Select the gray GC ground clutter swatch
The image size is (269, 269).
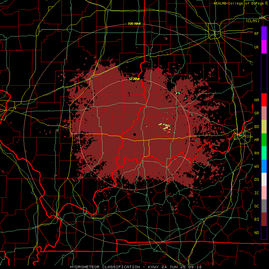coord(264,206)
